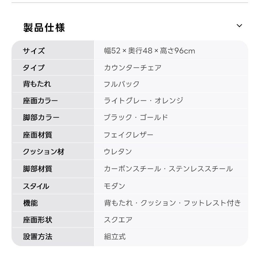The image size is (260, 255).
Task: Select the 脚部カラー row label
Action: pos(41,117)
